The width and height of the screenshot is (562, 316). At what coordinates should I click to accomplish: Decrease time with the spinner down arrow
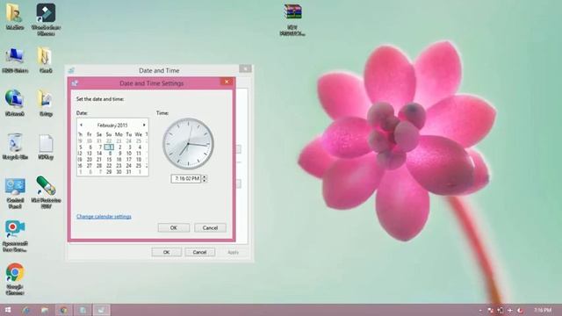(x=205, y=180)
